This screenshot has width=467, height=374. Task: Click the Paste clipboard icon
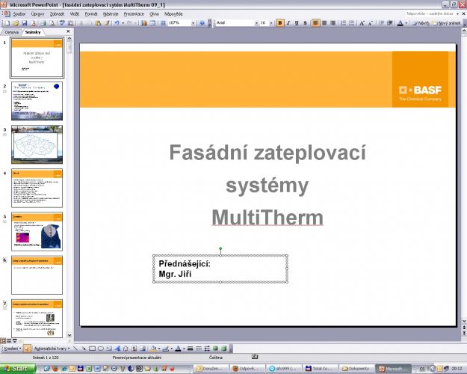[98, 23]
